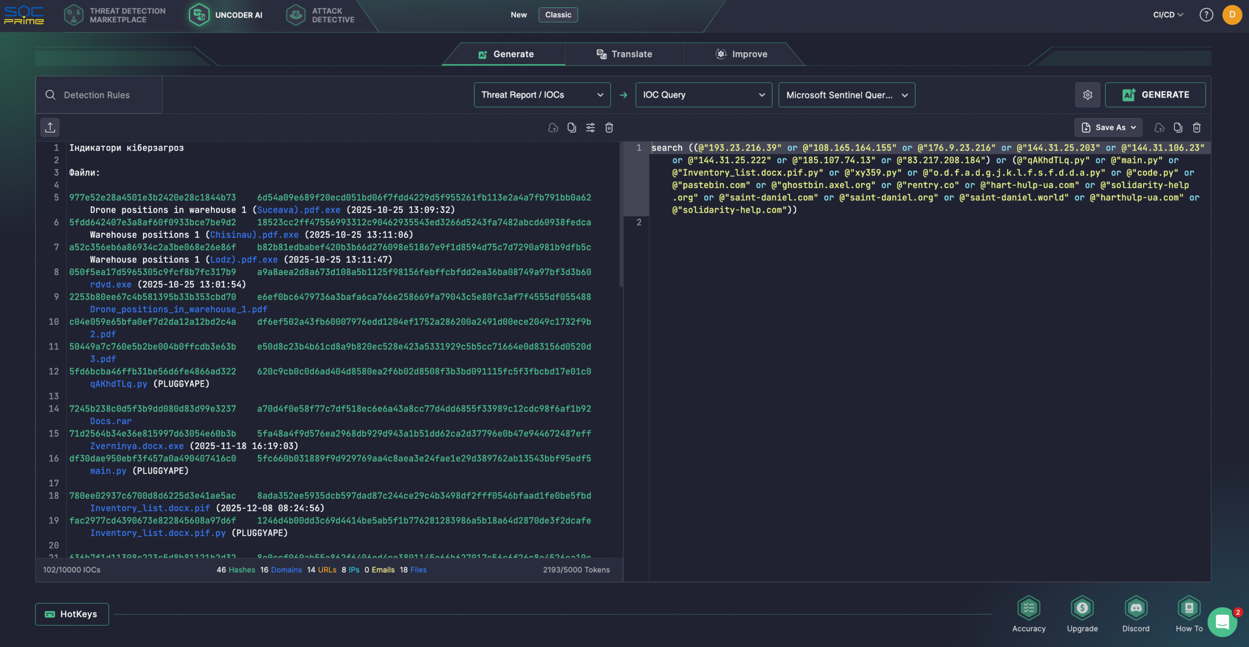Open the IOC Query dropdown
The width and height of the screenshot is (1249, 647).
coord(704,95)
